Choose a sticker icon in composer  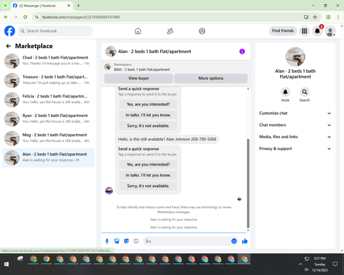[127, 241]
